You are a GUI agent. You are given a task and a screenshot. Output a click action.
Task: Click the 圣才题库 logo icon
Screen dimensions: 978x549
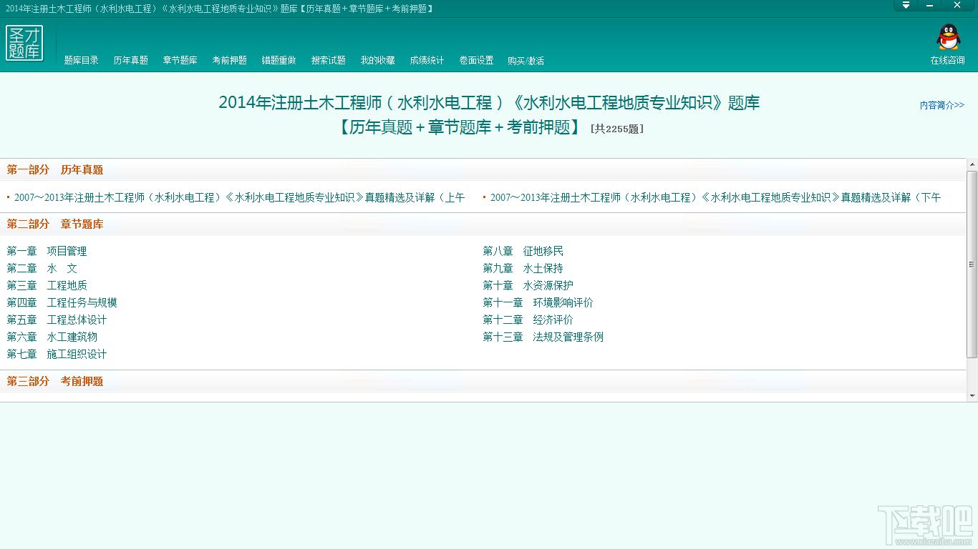click(x=26, y=44)
